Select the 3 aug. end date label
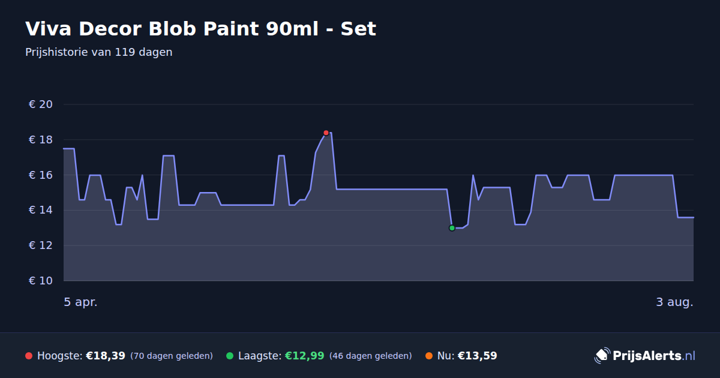Image resolution: width=720 pixels, height=378 pixels. click(x=674, y=302)
